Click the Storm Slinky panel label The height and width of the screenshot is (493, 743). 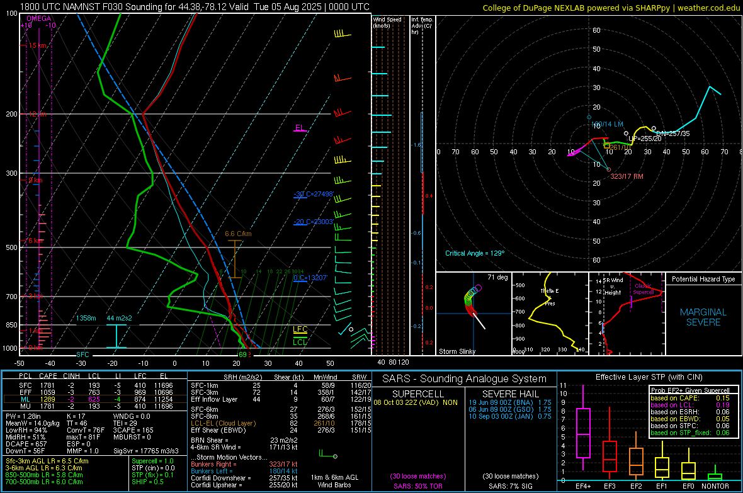click(457, 351)
